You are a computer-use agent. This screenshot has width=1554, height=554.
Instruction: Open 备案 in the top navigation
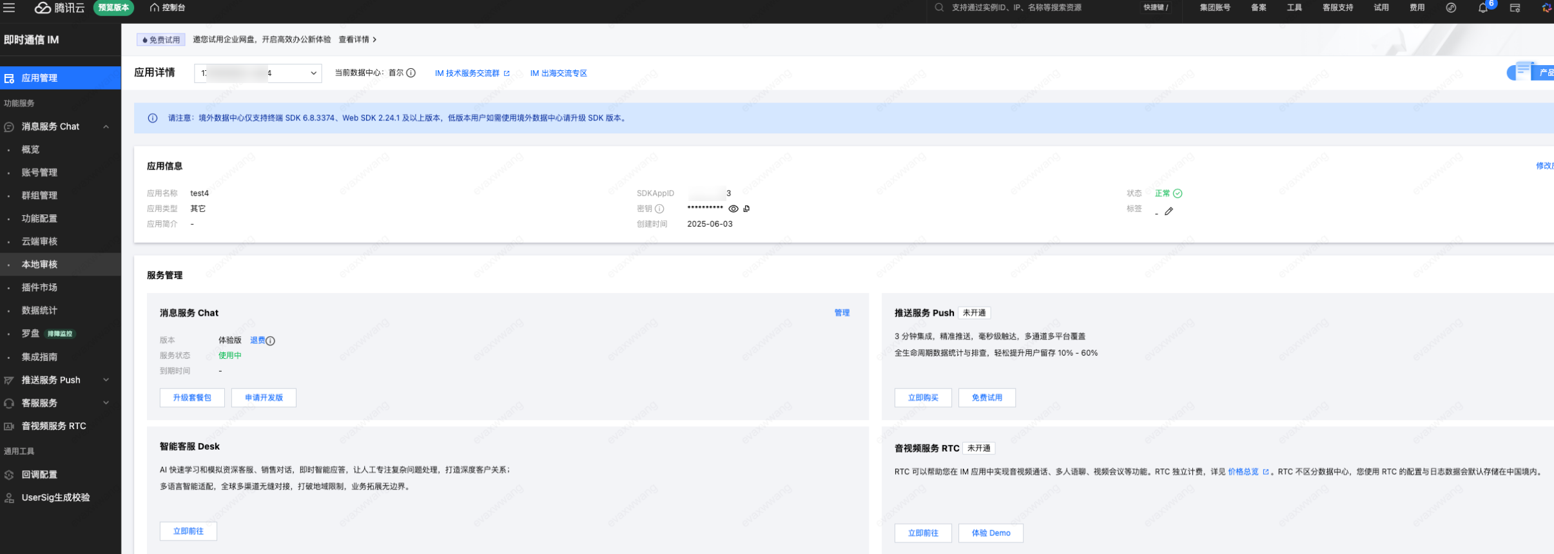click(1259, 8)
